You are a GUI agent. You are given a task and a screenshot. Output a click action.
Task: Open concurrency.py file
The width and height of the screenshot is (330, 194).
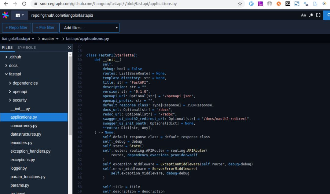(x=24, y=126)
